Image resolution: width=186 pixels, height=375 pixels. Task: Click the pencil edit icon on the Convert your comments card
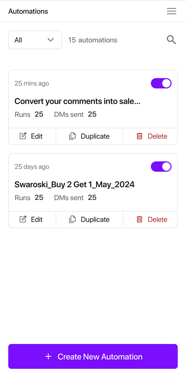[x=23, y=136]
